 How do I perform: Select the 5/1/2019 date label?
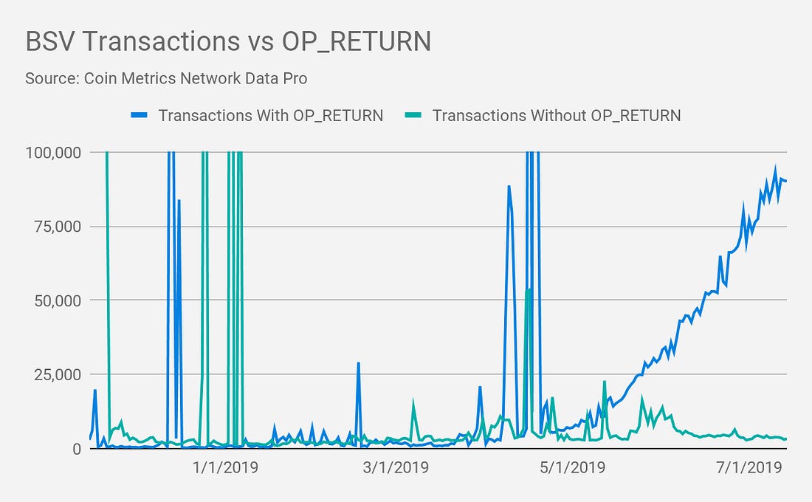click(x=573, y=467)
